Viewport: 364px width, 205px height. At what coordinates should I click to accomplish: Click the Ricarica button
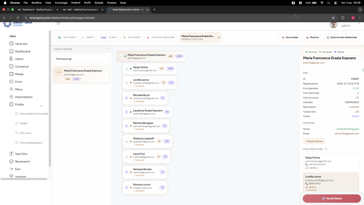click(x=312, y=37)
